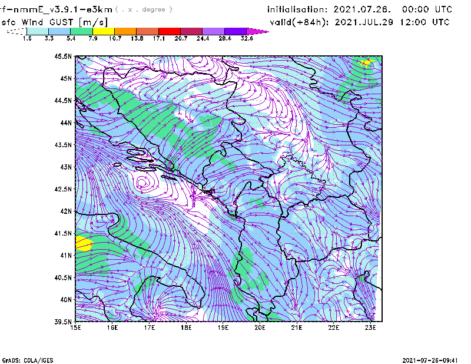Image resolution: width=471 pixels, height=364 pixels.
Task: Click the 45N latitude axis label
Action: pyautogui.click(x=66, y=78)
